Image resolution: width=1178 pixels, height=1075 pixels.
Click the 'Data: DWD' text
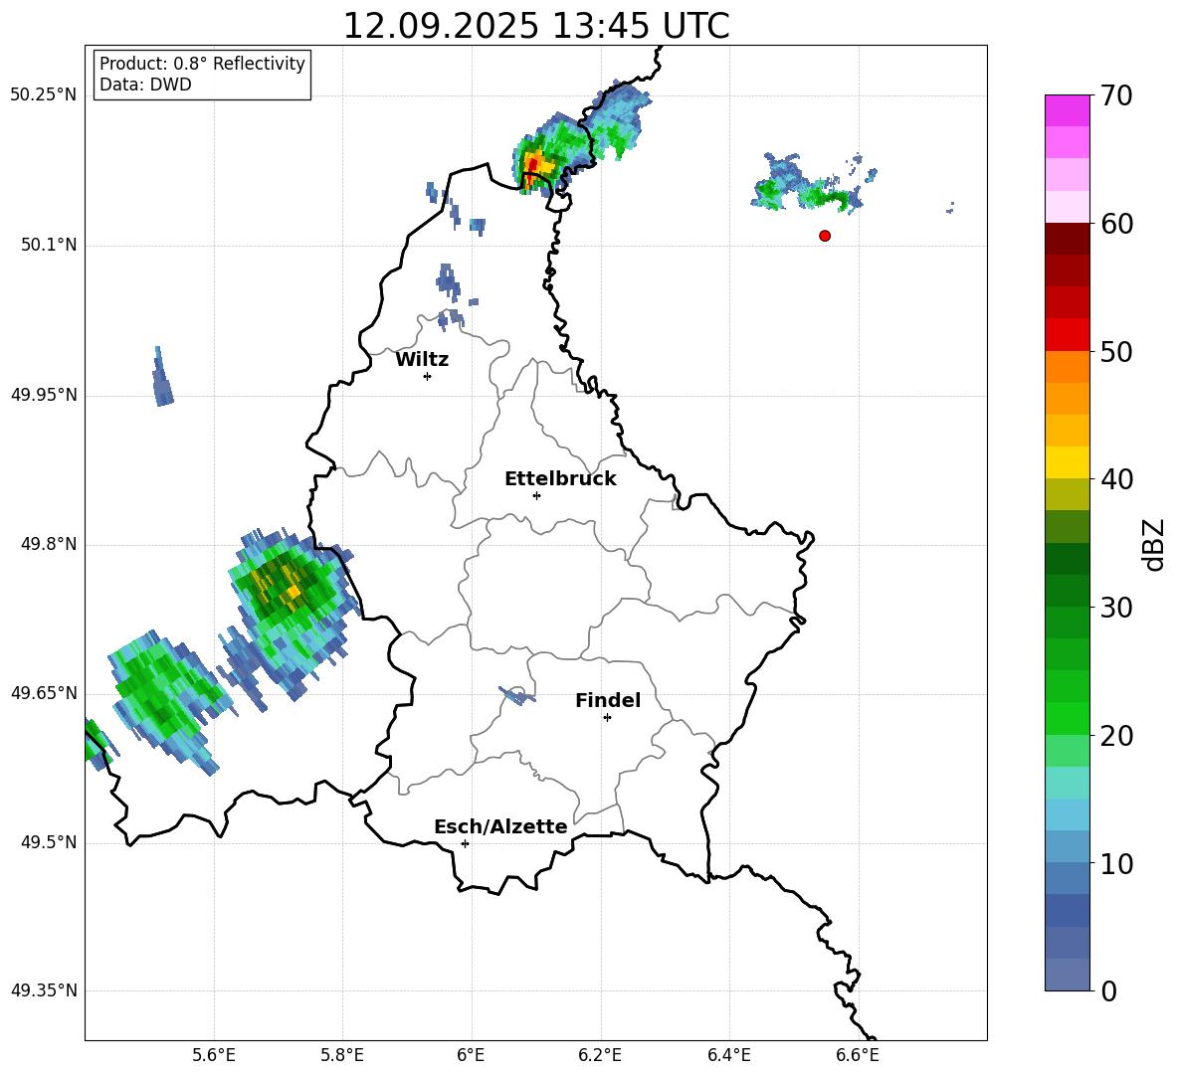pyautogui.click(x=145, y=85)
